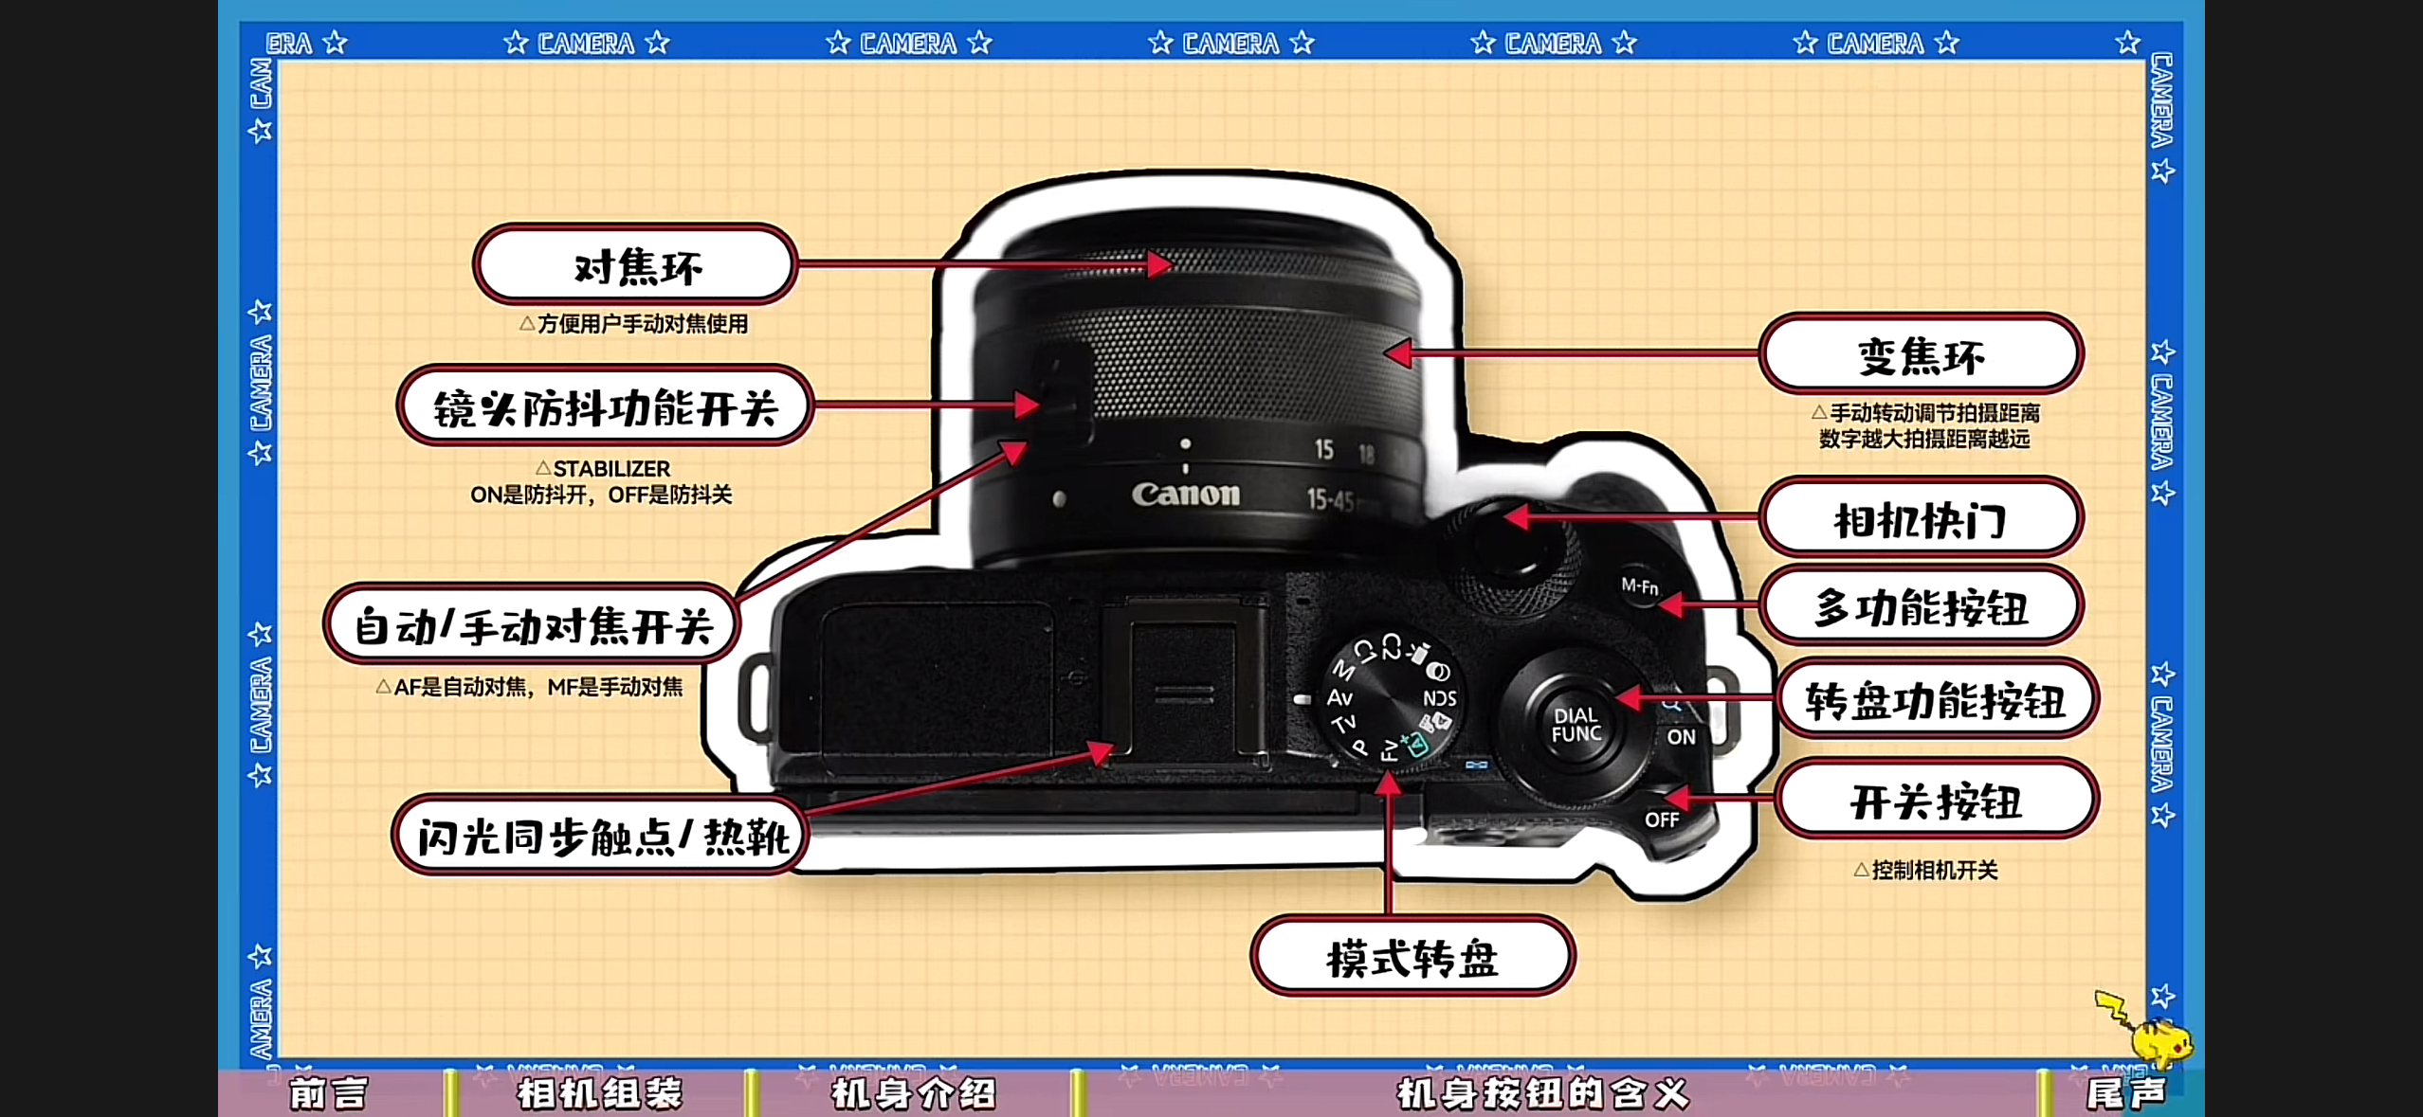This screenshot has width=2423, height=1117.
Task: Click the text 数字越大拍摄距离越远
Action: click(1924, 439)
